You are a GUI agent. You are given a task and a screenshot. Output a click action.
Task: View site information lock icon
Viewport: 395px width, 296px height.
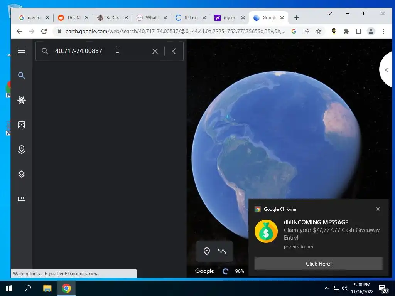click(x=59, y=31)
